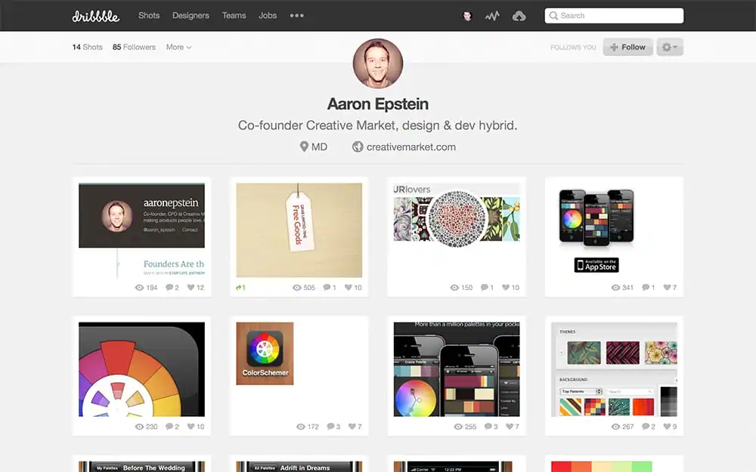This screenshot has height=472, width=756.
Task: Click the FOLLOWS YOU label
Action: 573,47
